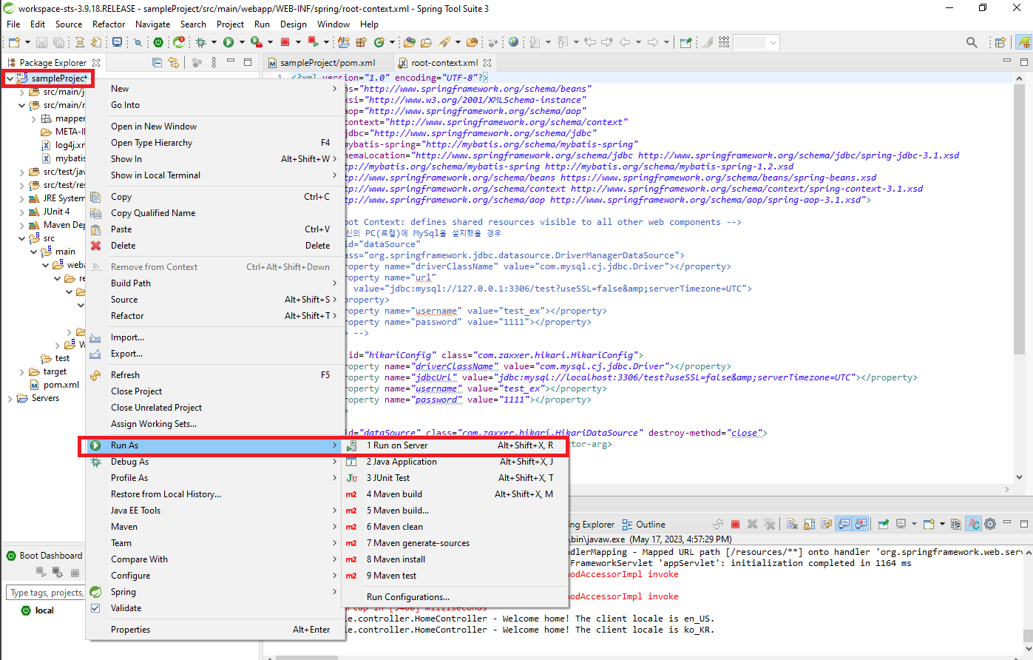Select the Spring perspective leaf icon
This screenshot has width=1033, height=660.
tap(1024, 42)
